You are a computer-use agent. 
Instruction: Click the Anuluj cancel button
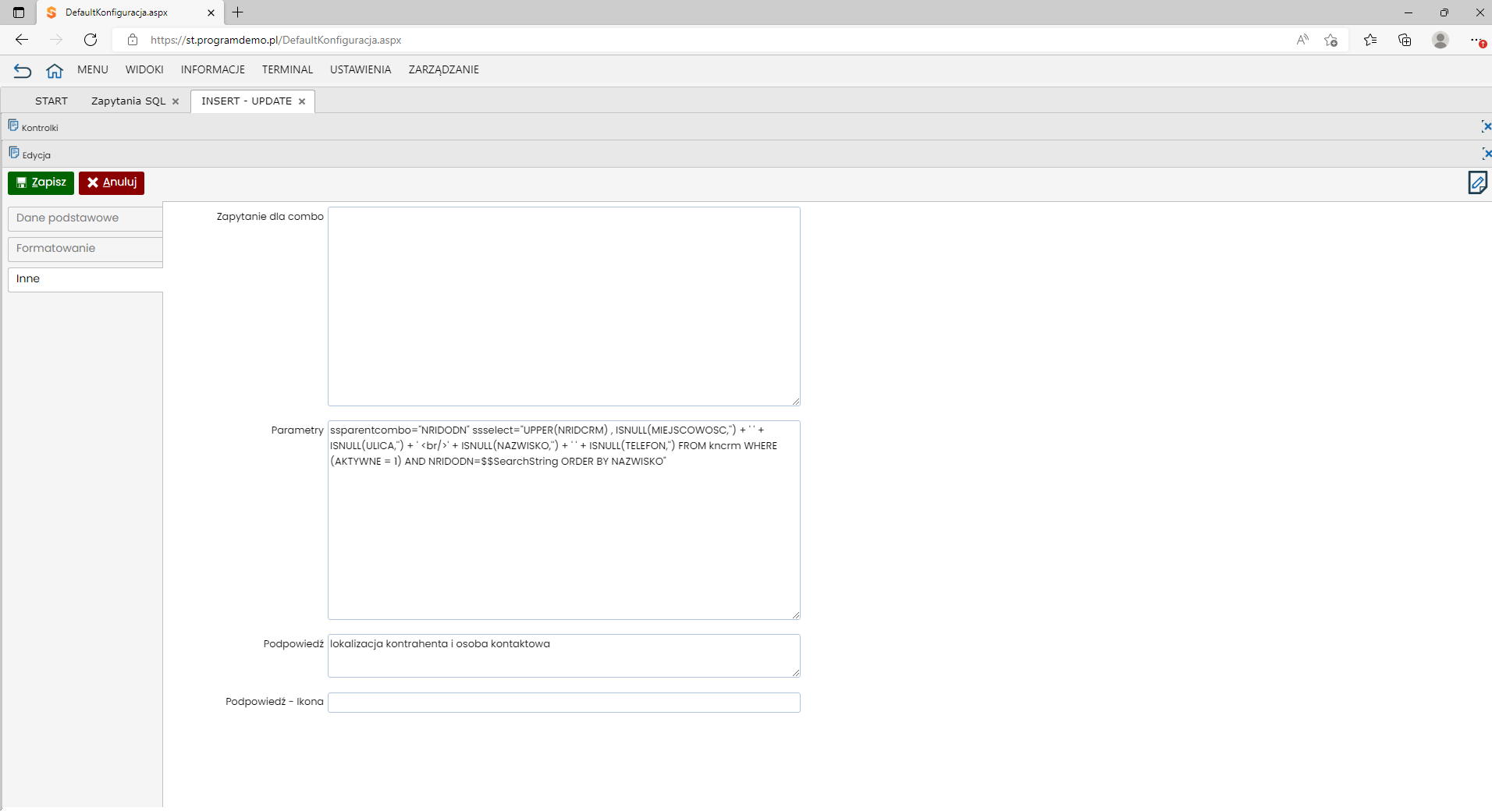[112, 182]
